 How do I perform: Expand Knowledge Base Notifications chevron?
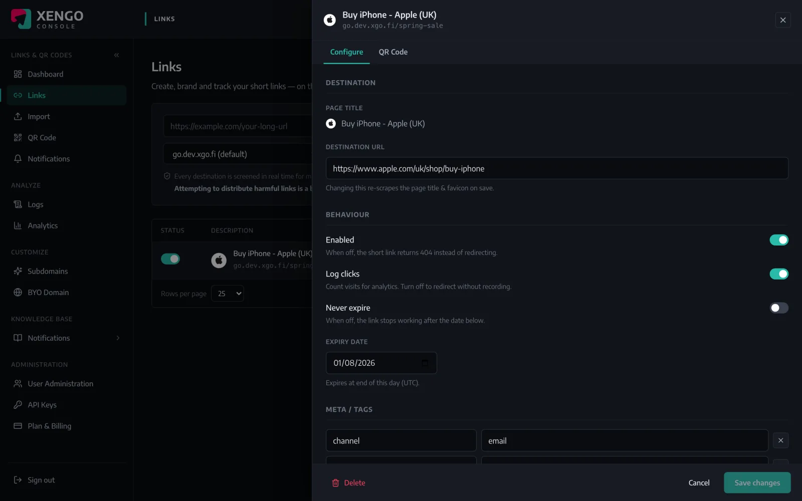[x=118, y=338]
